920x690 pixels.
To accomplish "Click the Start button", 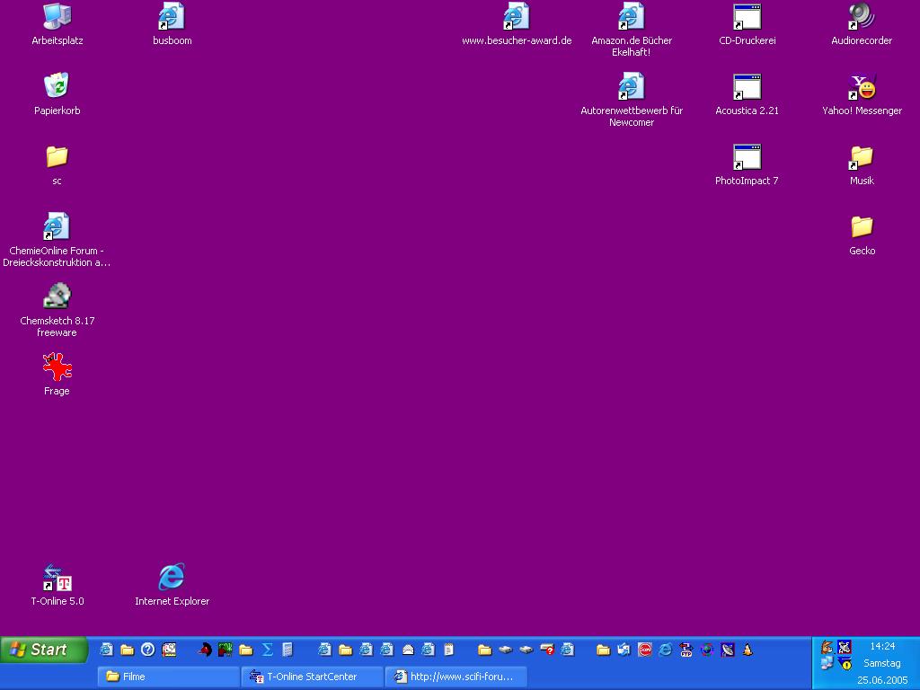I will [44, 650].
